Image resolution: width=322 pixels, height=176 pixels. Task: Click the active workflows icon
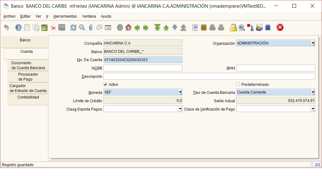tap(250, 27)
